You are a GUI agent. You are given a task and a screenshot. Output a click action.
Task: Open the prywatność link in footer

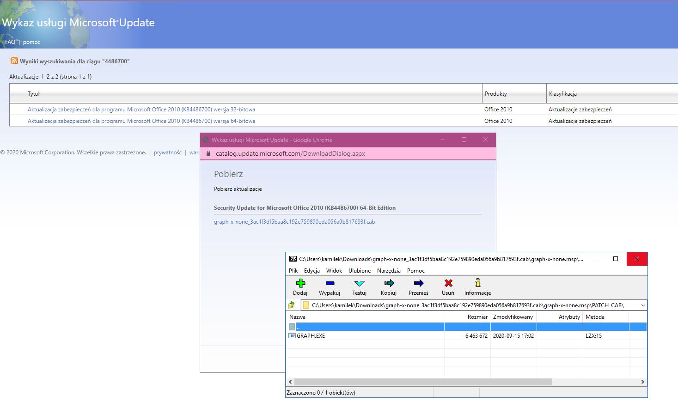tap(168, 152)
